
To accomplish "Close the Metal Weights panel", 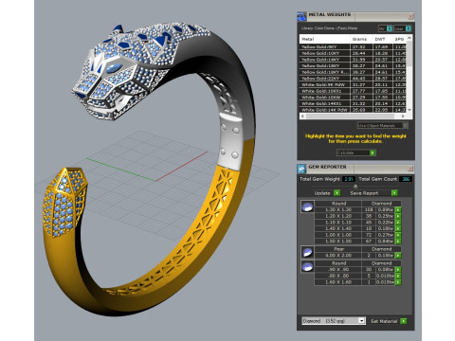I will pos(410,16).
